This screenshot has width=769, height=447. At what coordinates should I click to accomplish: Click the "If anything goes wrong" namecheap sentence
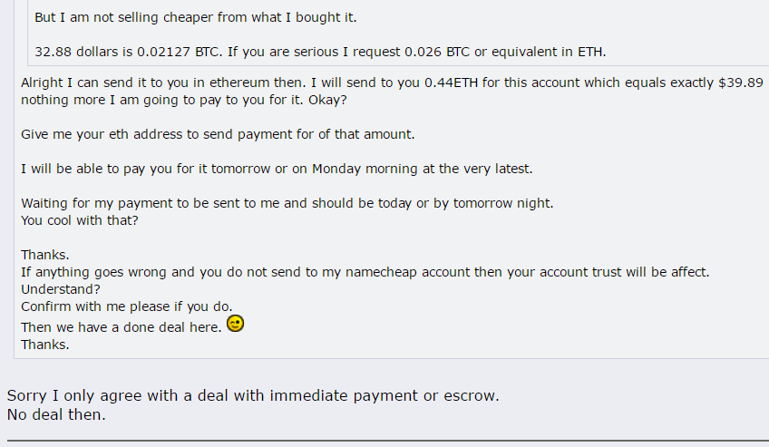pos(365,272)
